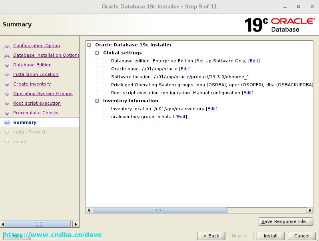Click summary pane scroll right arrow
Viewport: 319px width, 241px height.
coord(310,210)
